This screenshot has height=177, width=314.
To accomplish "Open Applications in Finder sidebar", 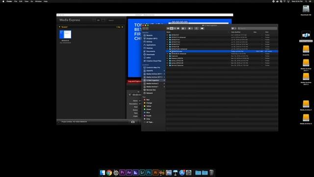I will click(151, 45).
